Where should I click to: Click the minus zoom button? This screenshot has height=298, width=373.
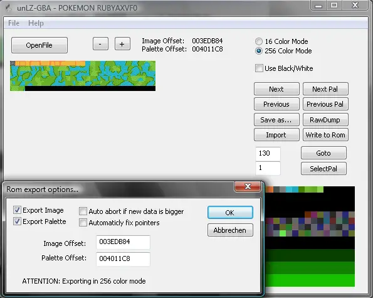pyautogui.click(x=100, y=44)
